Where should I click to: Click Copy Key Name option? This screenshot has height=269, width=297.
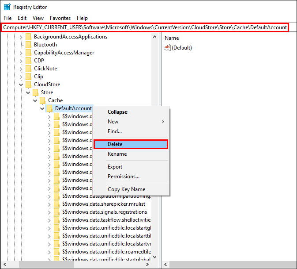click(x=126, y=189)
